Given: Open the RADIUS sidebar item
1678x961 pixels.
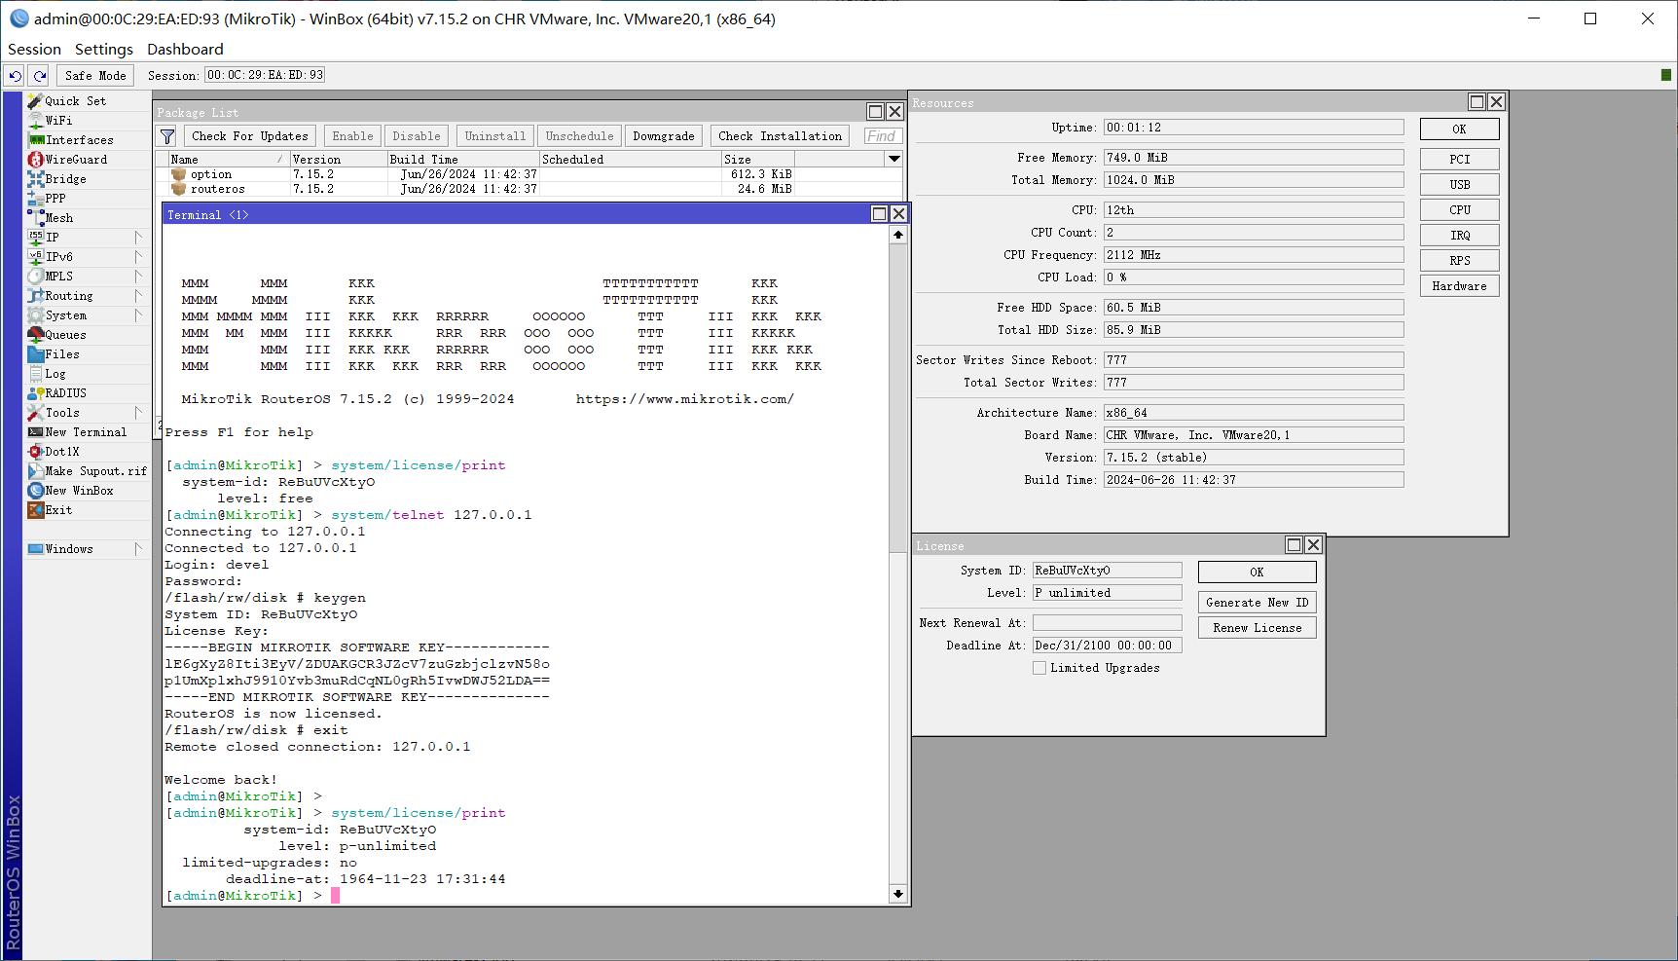Looking at the screenshot, I should 65,393.
